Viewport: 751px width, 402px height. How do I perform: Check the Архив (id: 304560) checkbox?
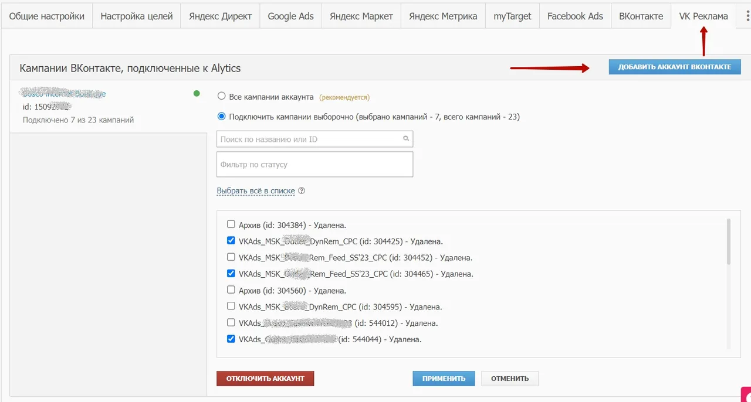[231, 290]
